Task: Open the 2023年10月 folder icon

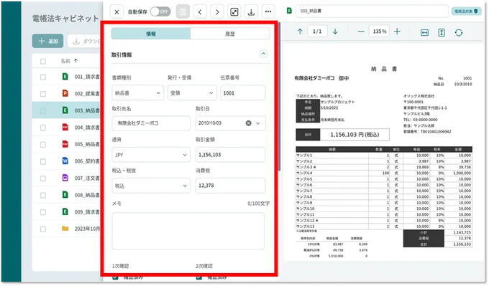Action: (x=65, y=229)
